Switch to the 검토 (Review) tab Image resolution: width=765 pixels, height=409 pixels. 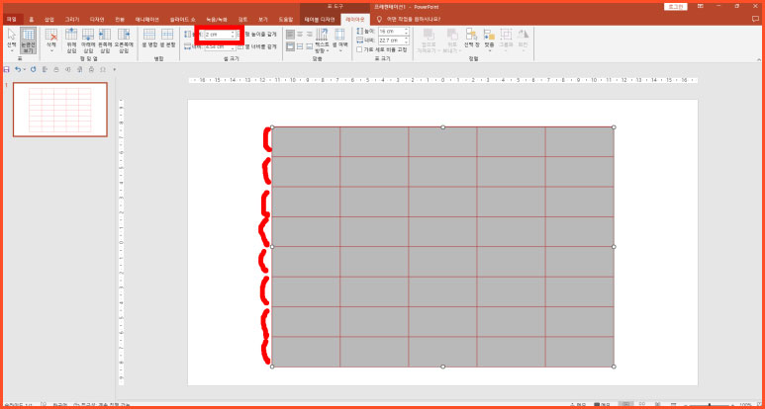pyautogui.click(x=243, y=20)
